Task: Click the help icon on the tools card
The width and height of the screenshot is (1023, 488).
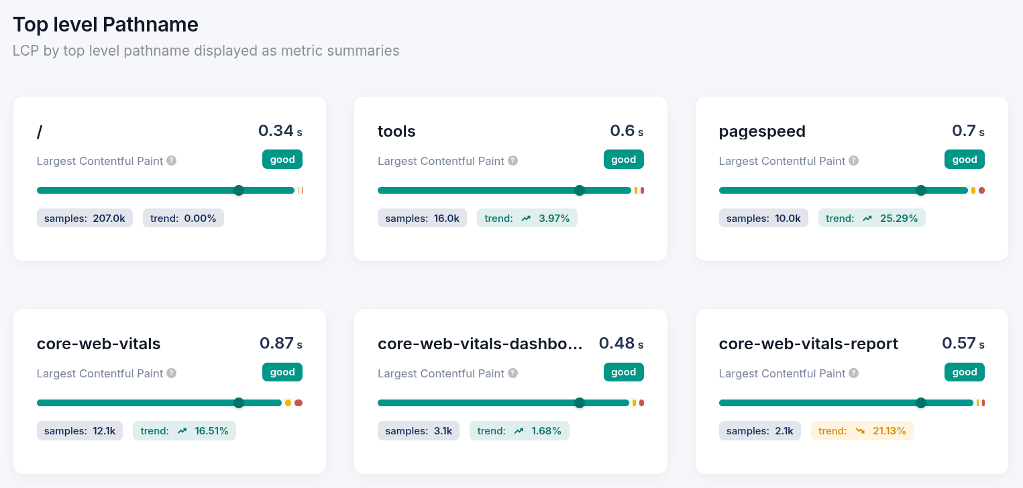Action: click(x=513, y=161)
